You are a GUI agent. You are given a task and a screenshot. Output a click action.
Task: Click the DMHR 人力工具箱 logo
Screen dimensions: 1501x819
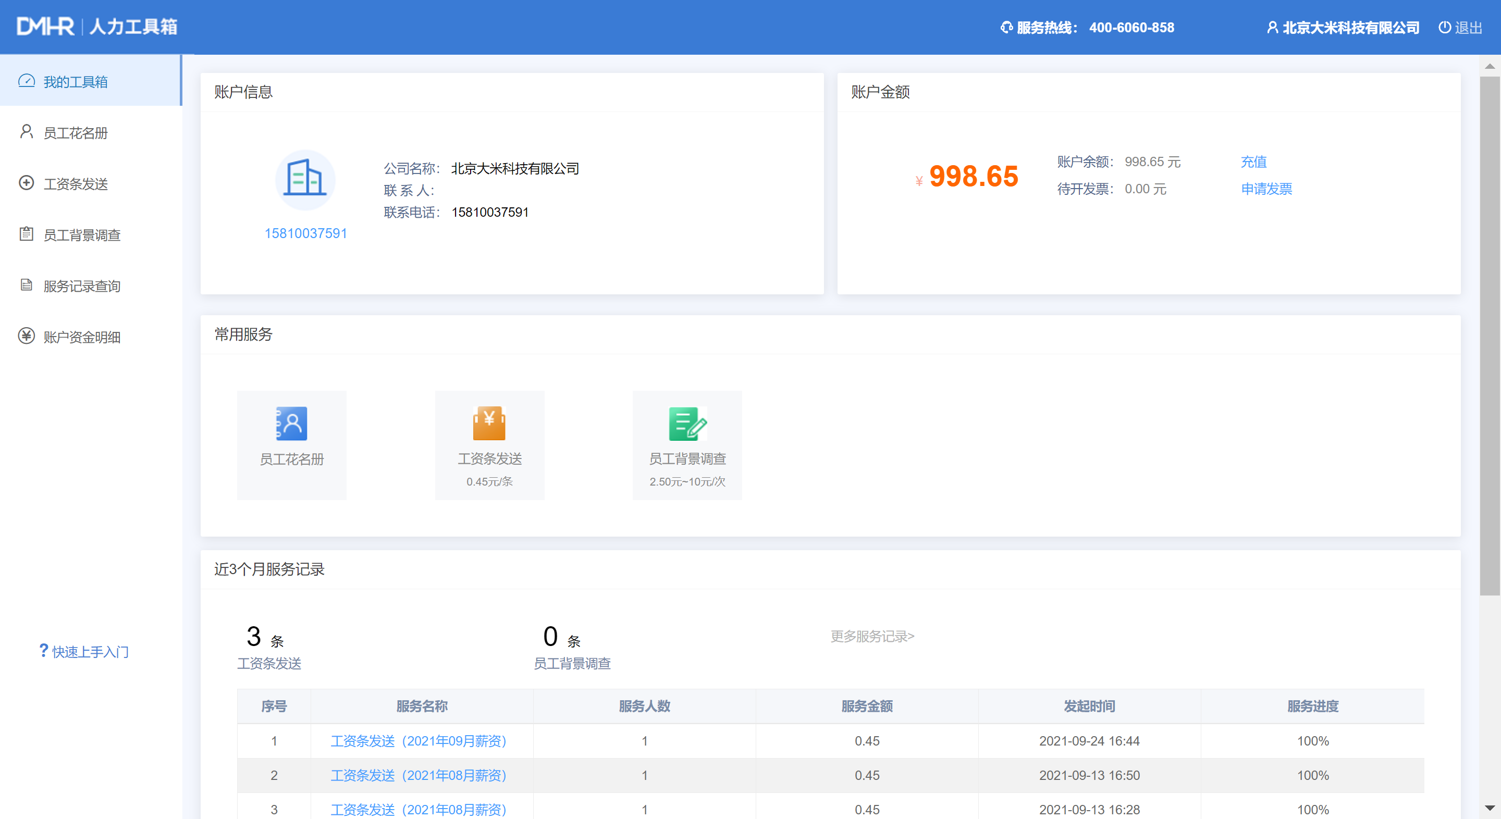[97, 27]
